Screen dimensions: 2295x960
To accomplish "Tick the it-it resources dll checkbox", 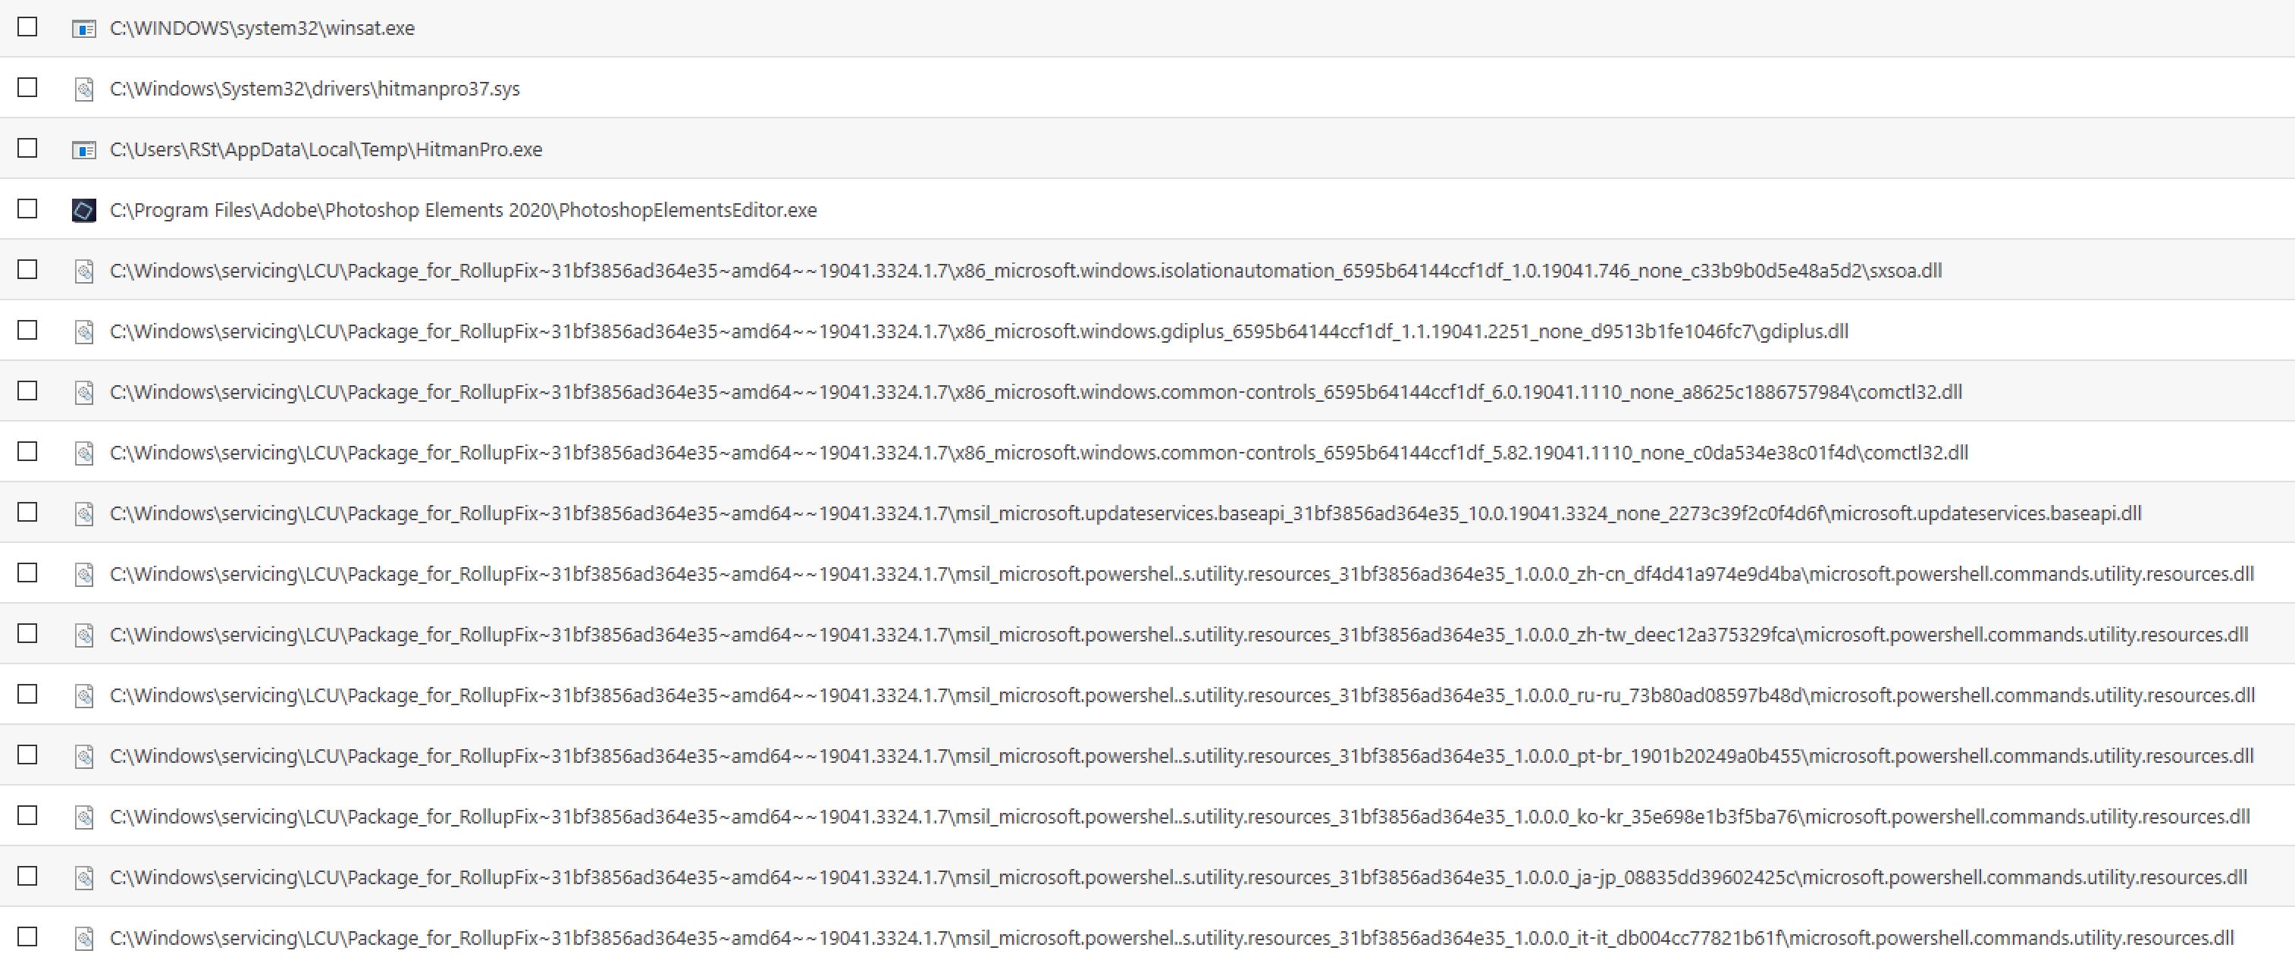I will [27, 936].
